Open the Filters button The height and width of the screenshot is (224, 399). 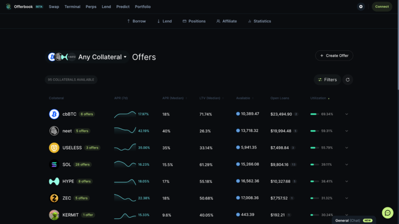tap(327, 80)
